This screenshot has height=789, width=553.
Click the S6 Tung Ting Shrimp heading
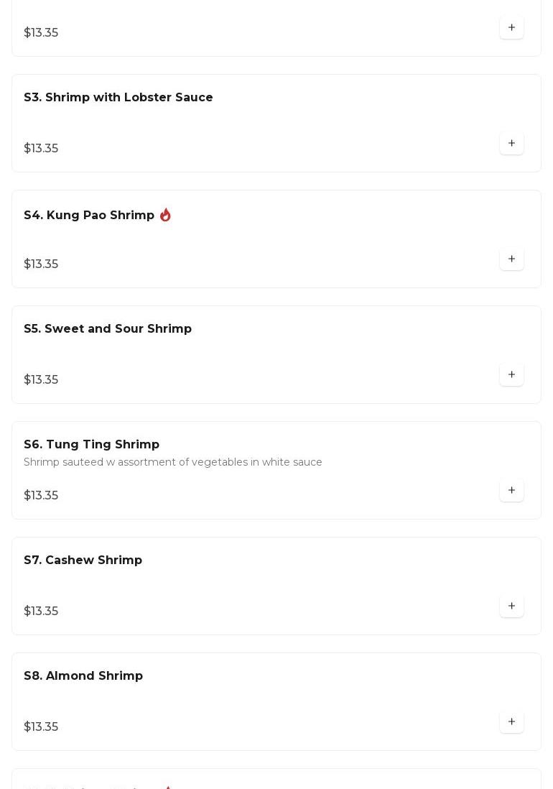[92, 445]
